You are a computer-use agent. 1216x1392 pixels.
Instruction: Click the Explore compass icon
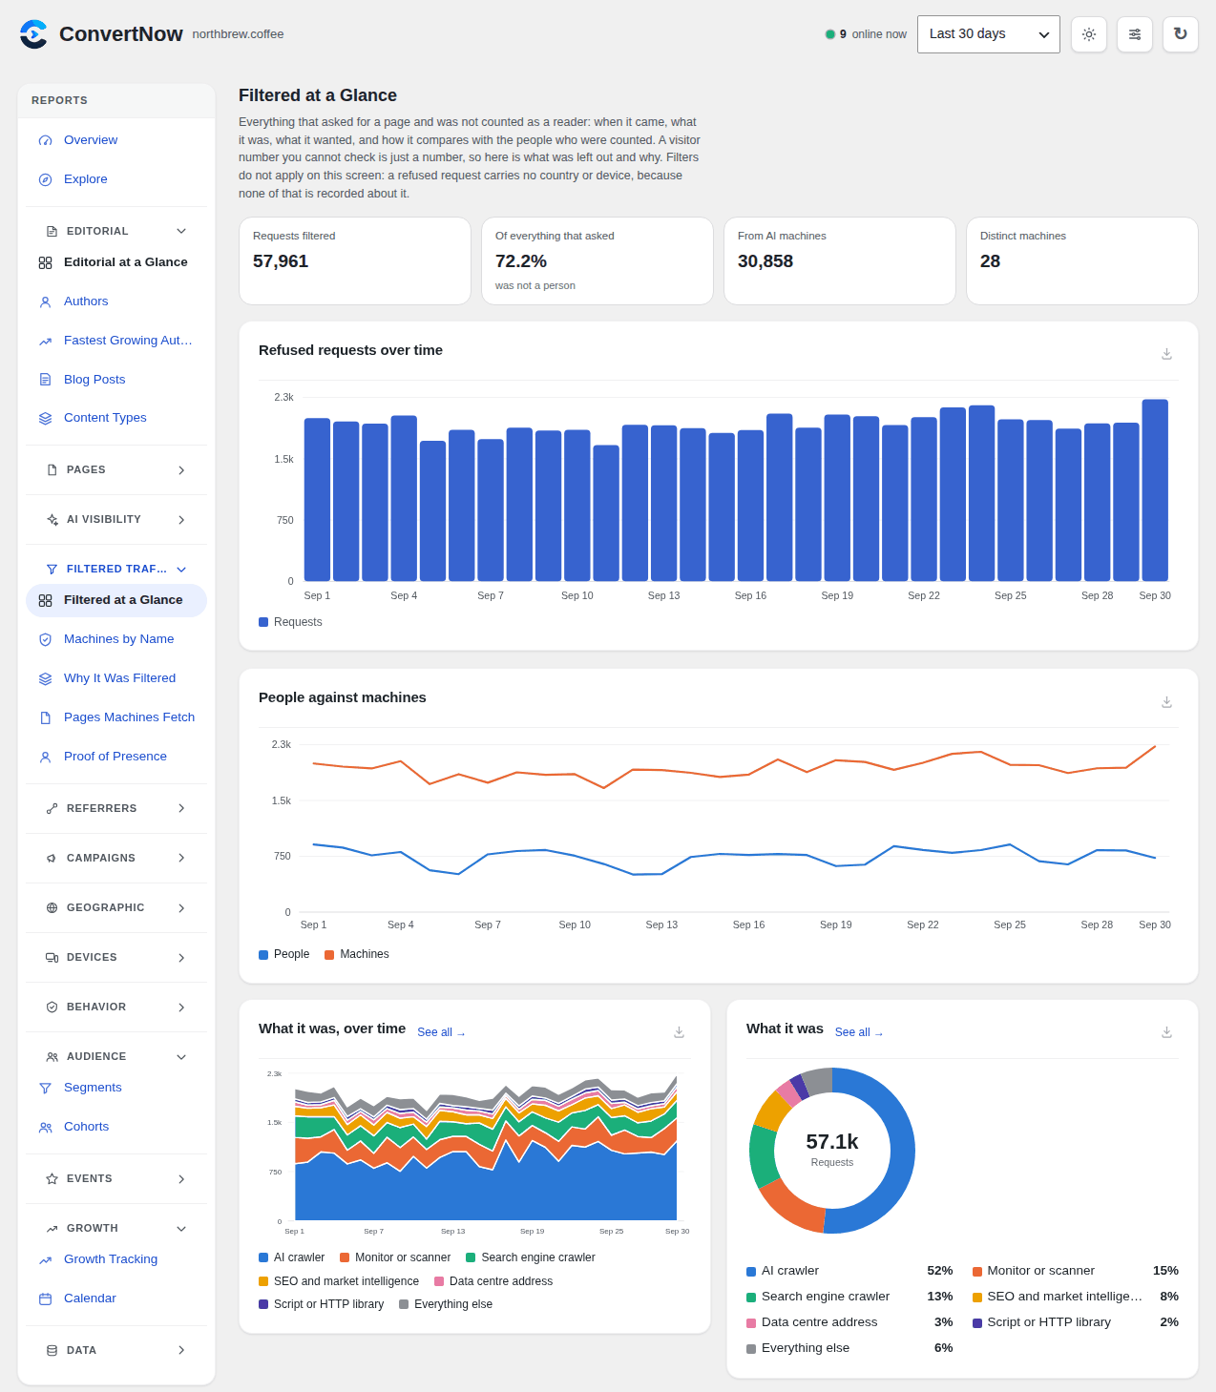tap(45, 179)
